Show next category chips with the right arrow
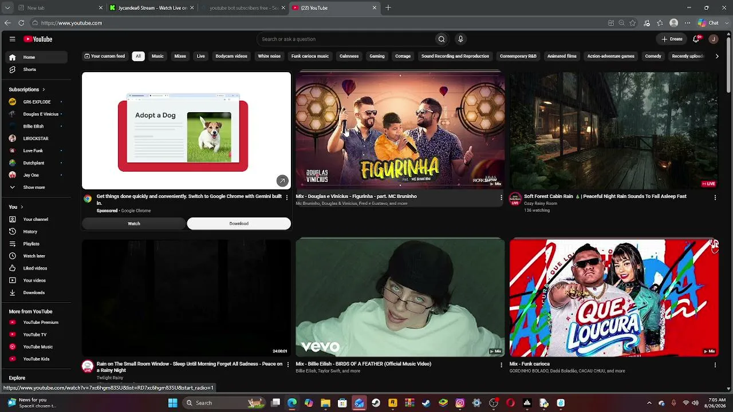 click(717, 56)
